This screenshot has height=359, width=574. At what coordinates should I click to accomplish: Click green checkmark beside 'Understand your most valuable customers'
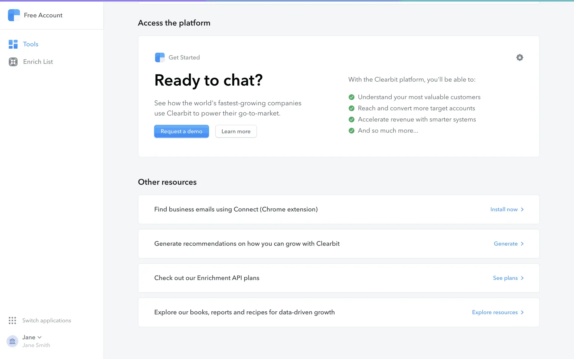coord(352,97)
